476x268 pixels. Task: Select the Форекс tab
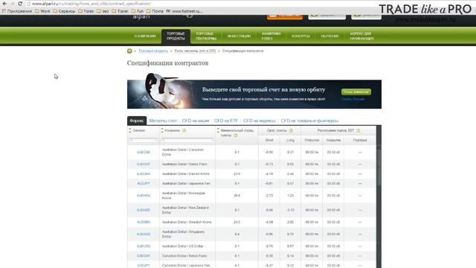(x=137, y=121)
